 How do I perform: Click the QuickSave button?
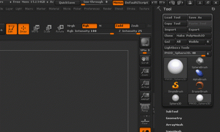click(67, 3)
